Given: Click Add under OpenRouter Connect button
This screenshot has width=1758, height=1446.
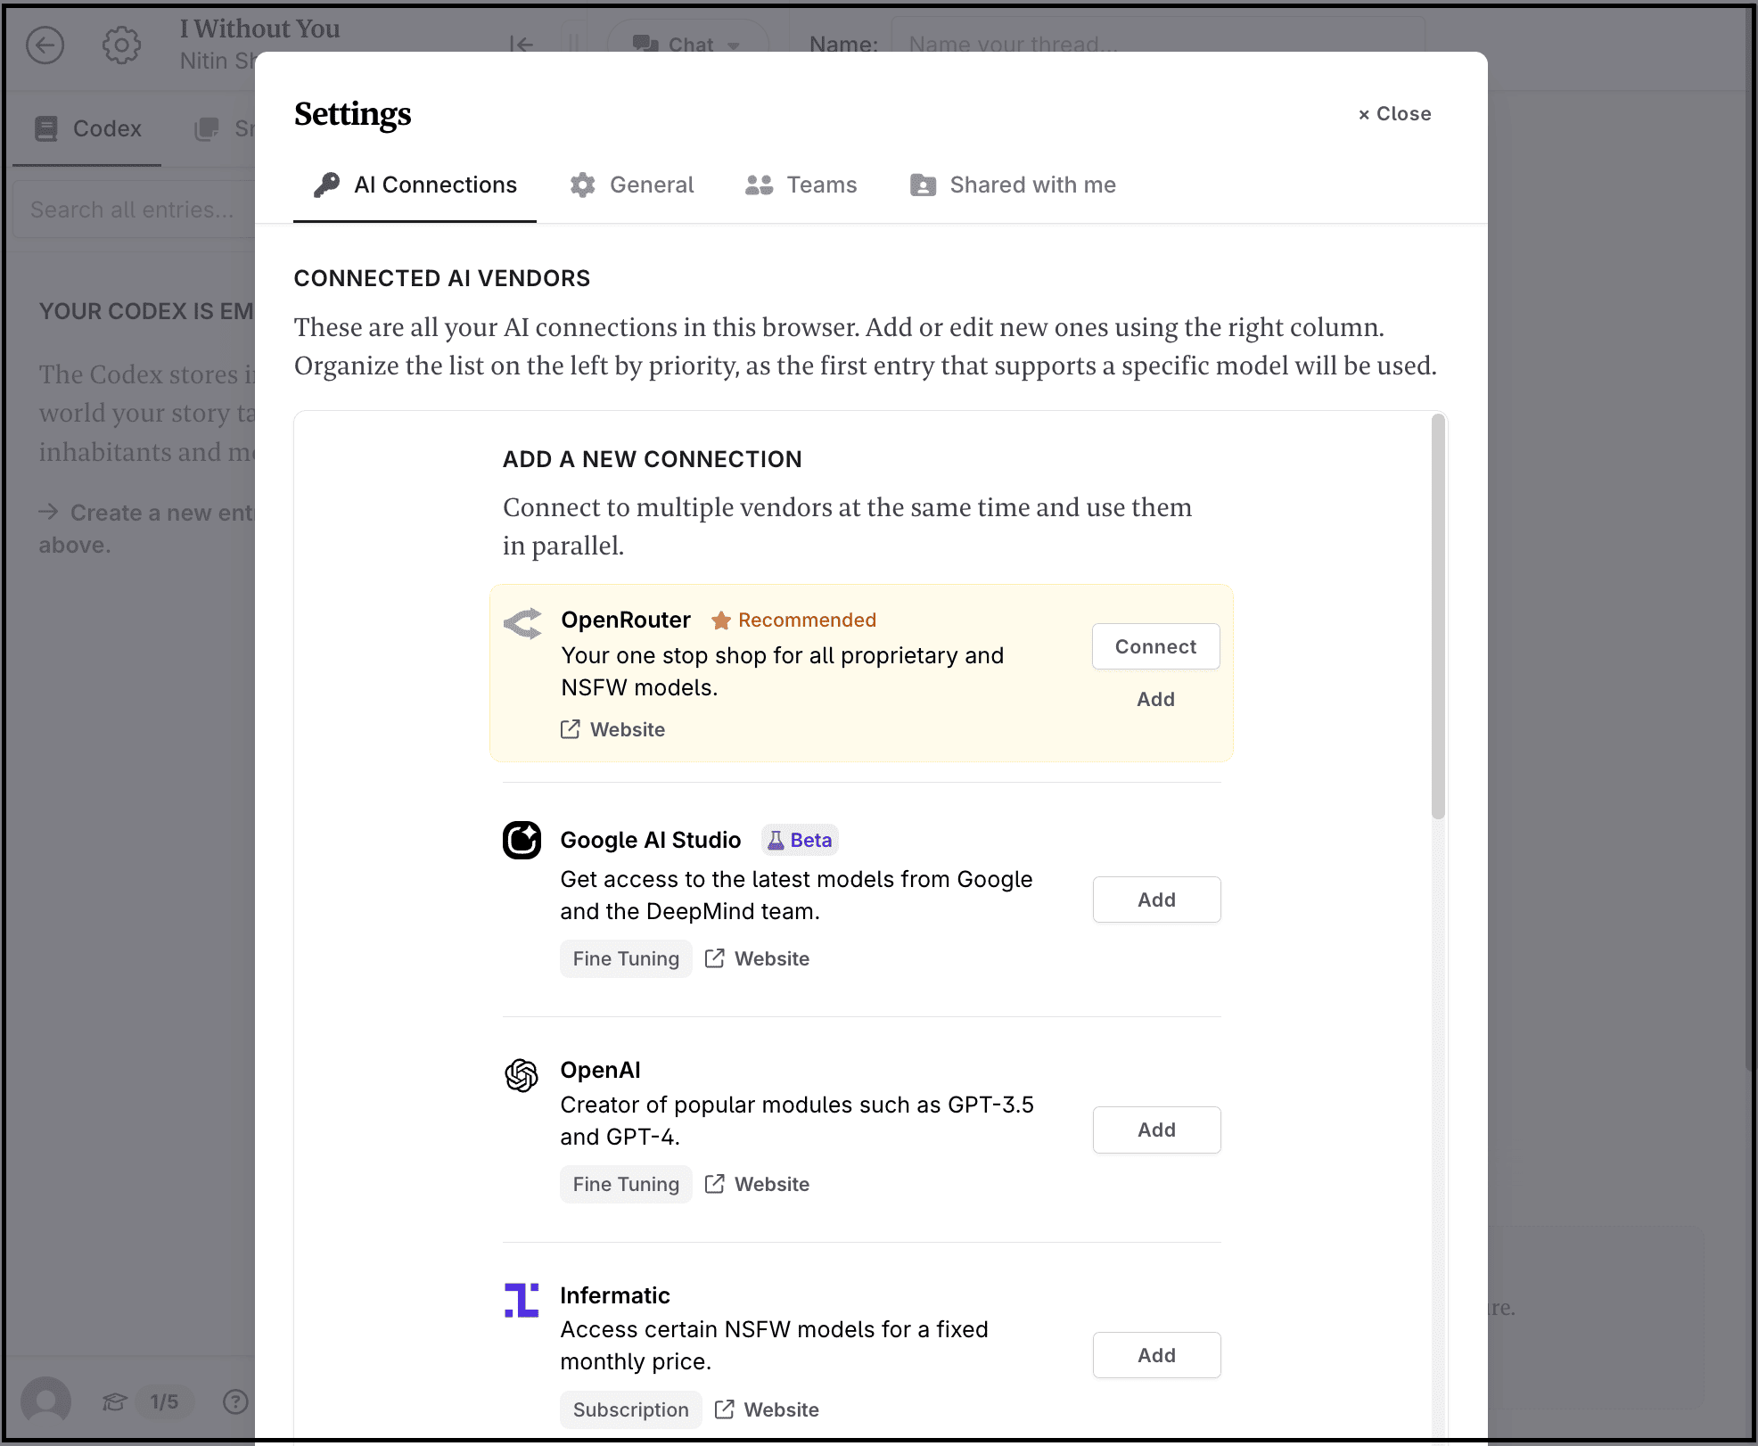Looking at the screenshot, I should click(1156, 699).
